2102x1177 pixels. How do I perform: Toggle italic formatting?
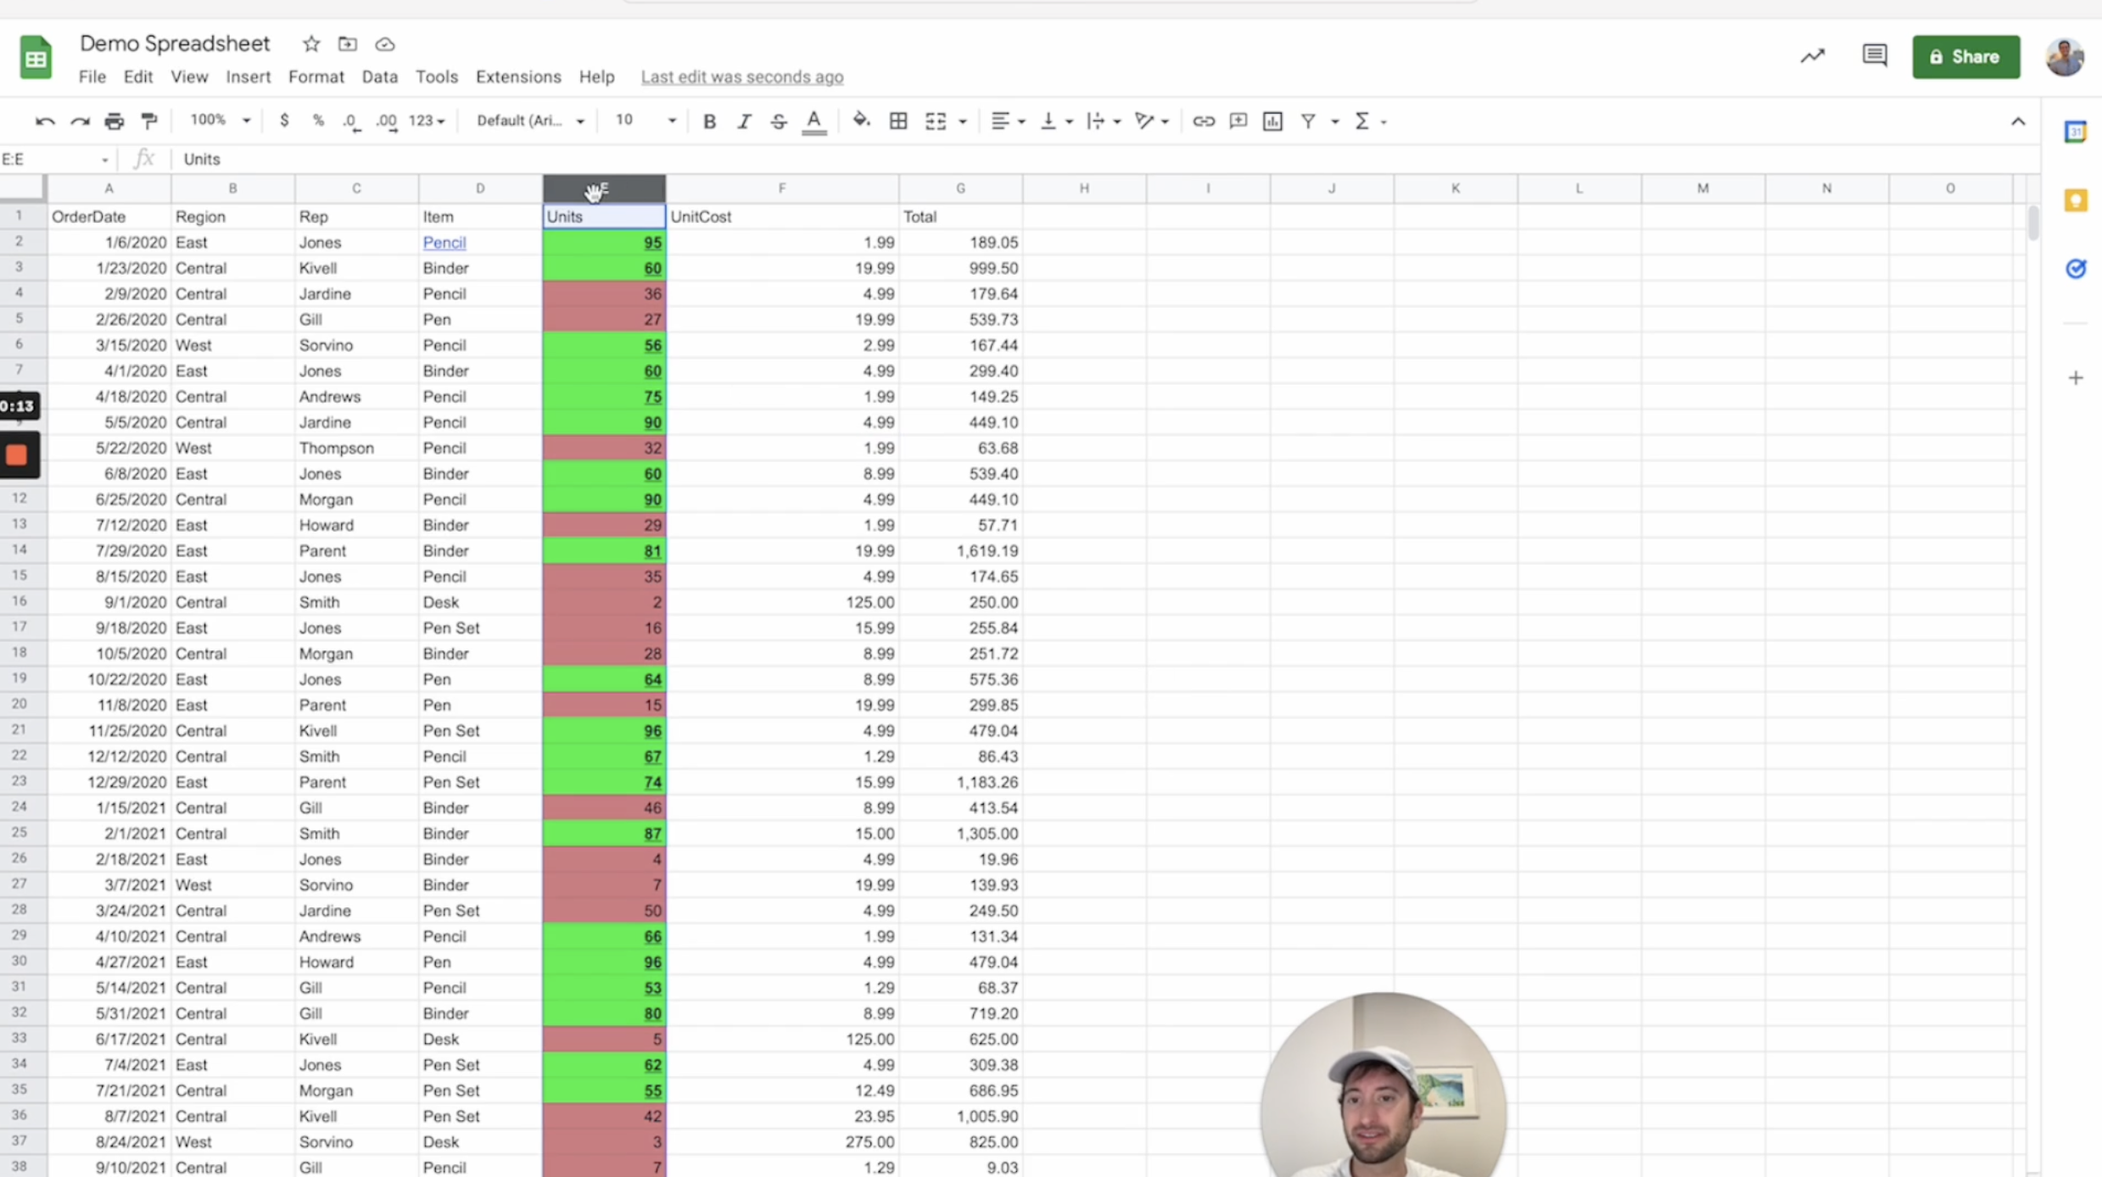[743, 120]
